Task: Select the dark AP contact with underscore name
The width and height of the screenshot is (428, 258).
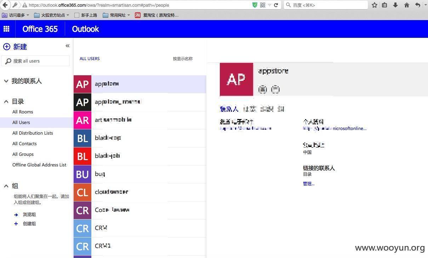Action: pos(140,102)
